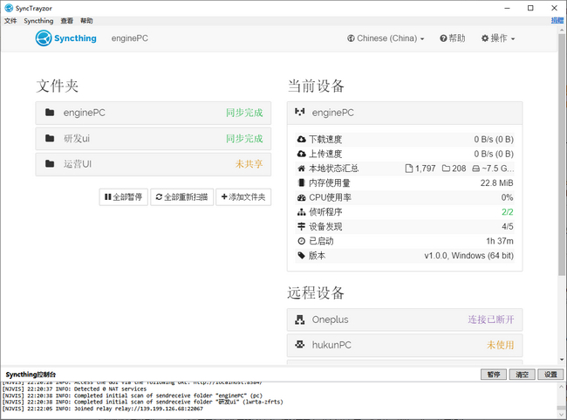Expand the Oneplus remote device panel

[x=405, y=320]
